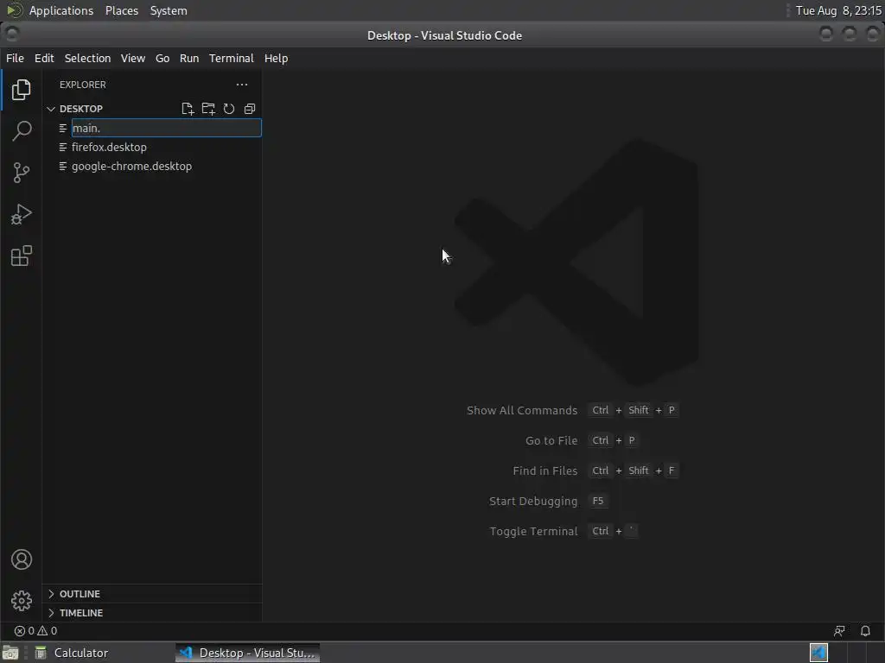Open the Go menu

click(162, 58)
